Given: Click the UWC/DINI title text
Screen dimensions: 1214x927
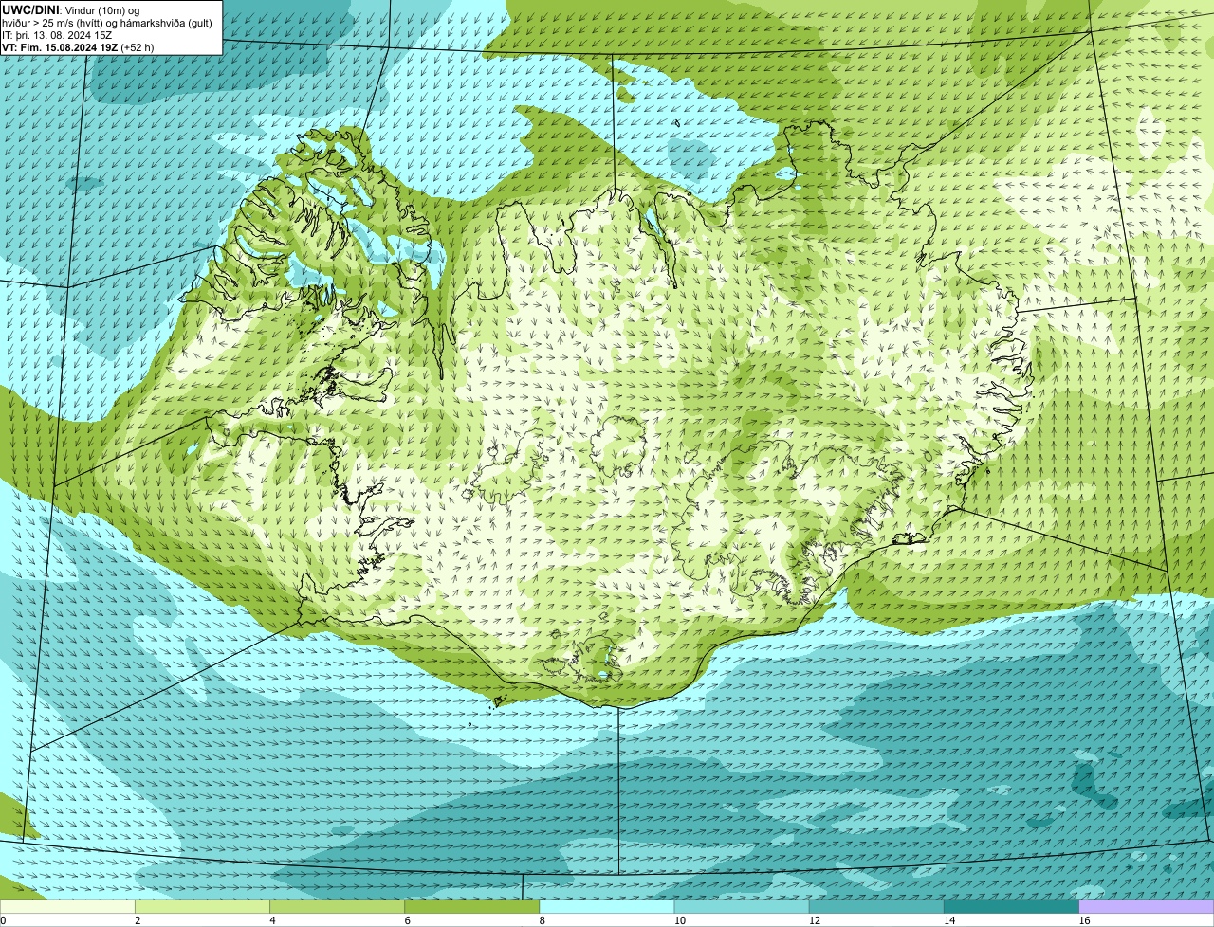Looking at the screenshot, I should (31, 9).
